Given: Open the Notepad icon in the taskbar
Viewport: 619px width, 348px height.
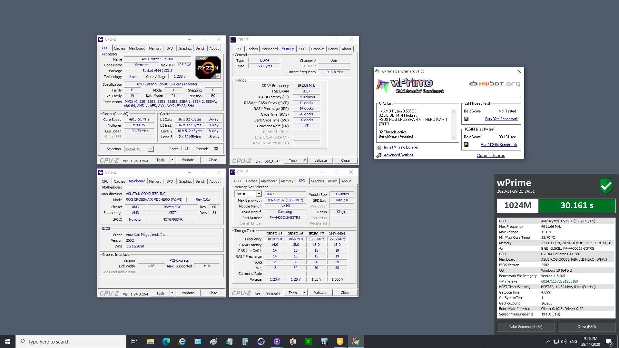Looking at the screenshot, I should pyautogui.click(x=229, y=342).
